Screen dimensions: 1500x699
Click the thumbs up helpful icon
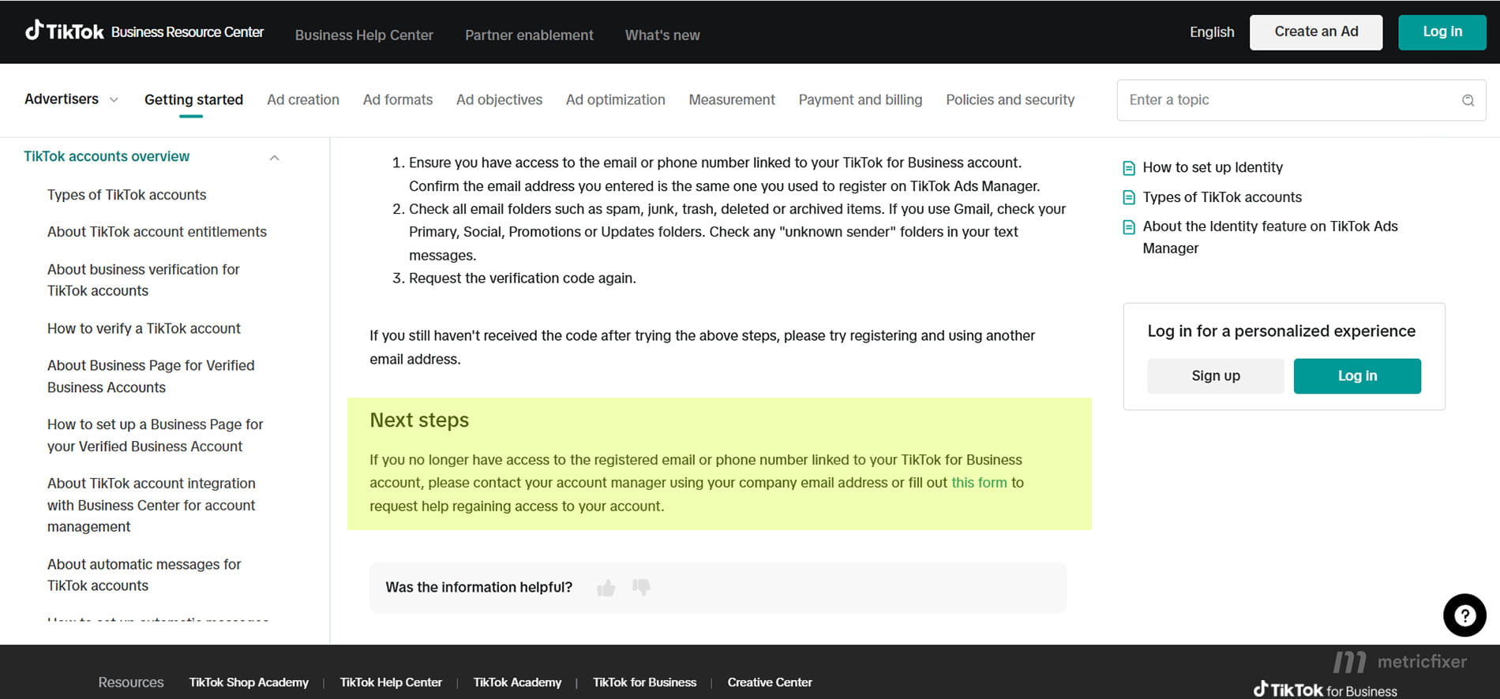click(606, 588)
